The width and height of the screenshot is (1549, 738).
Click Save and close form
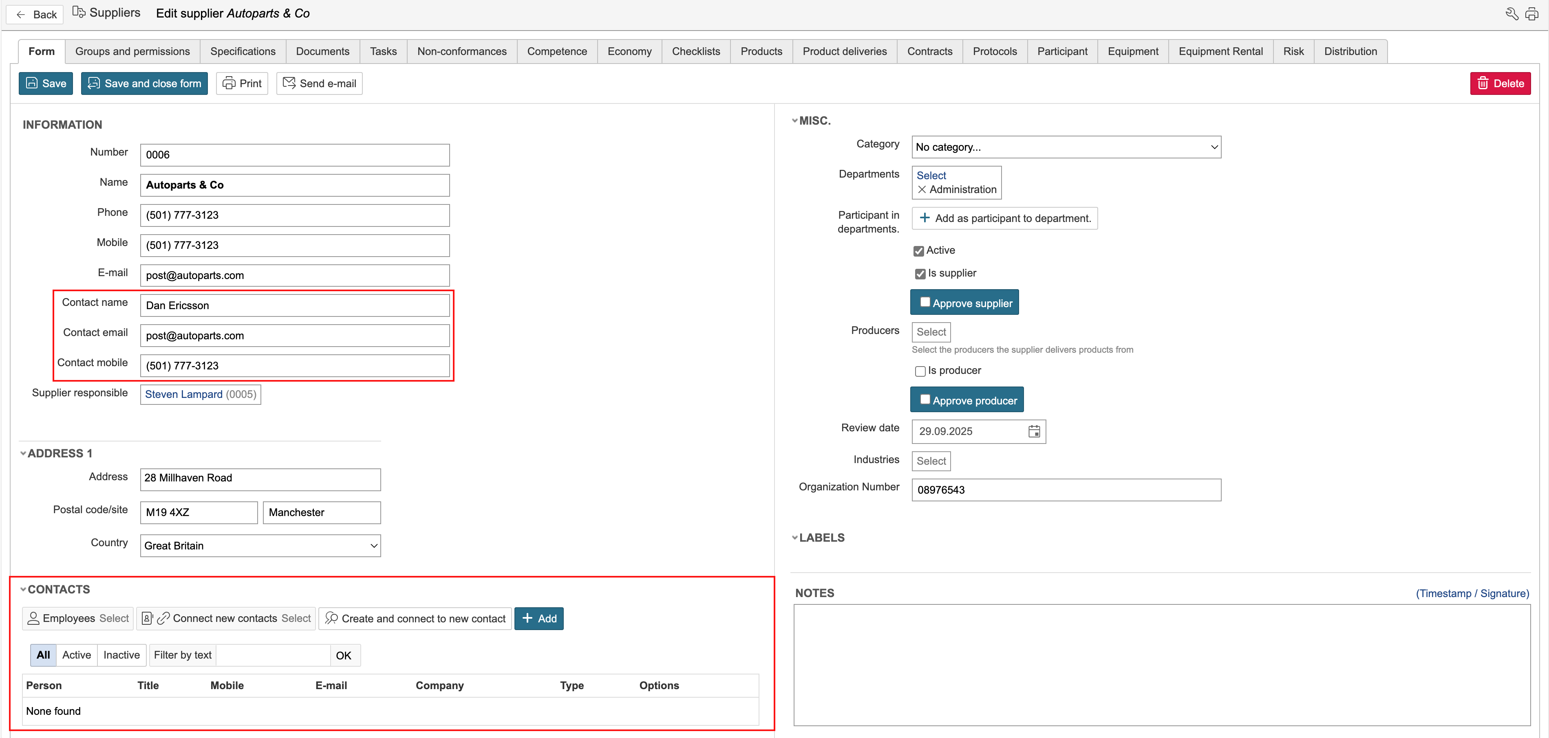click(x=144, y=83)
